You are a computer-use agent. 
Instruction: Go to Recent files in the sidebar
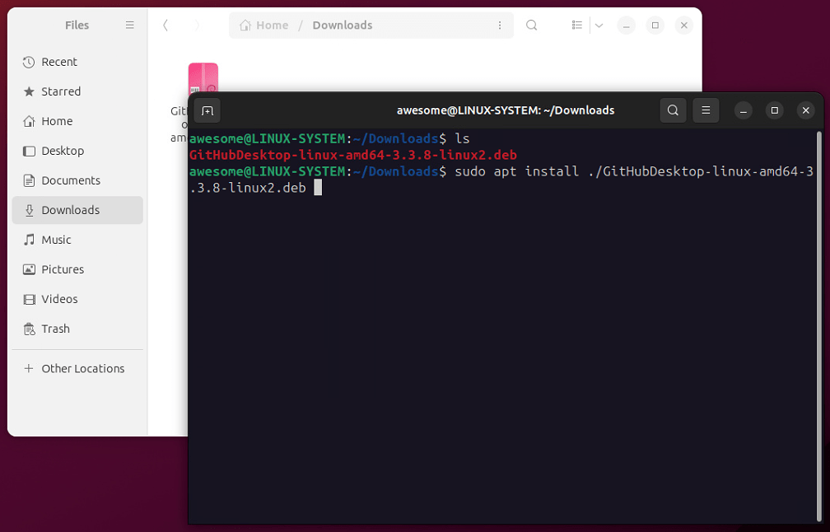58,62
